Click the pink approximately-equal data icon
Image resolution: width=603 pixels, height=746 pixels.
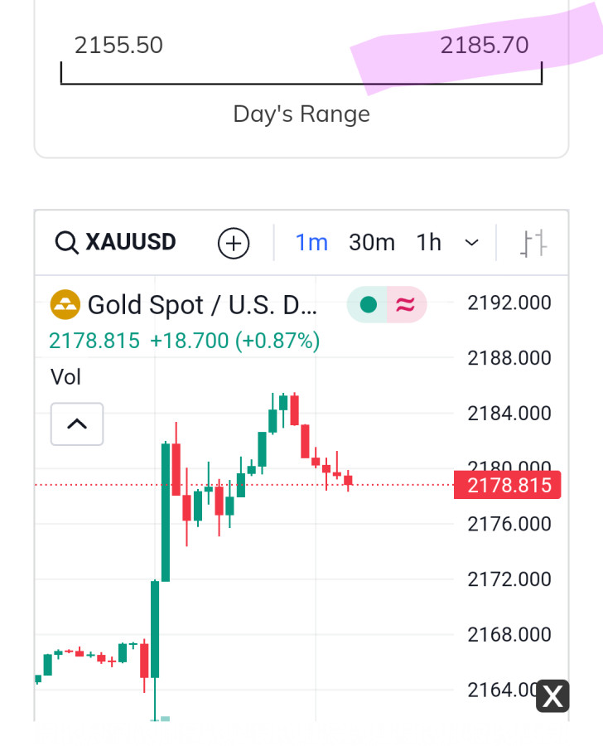[405, 305]
